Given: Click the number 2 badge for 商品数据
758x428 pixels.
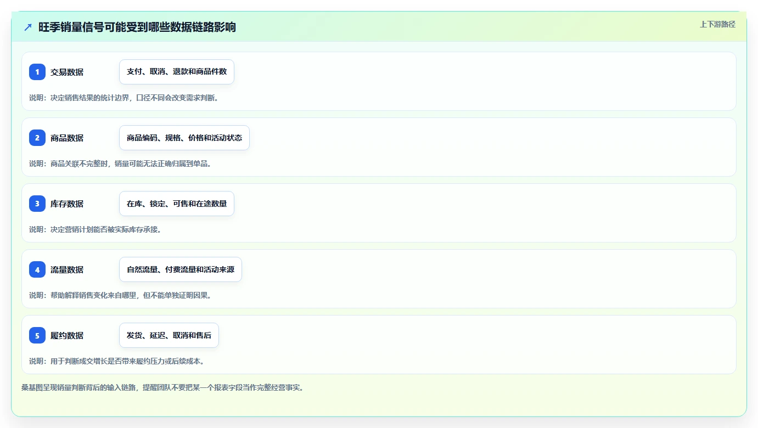Looking at the screenshot, I should [37, 138].
